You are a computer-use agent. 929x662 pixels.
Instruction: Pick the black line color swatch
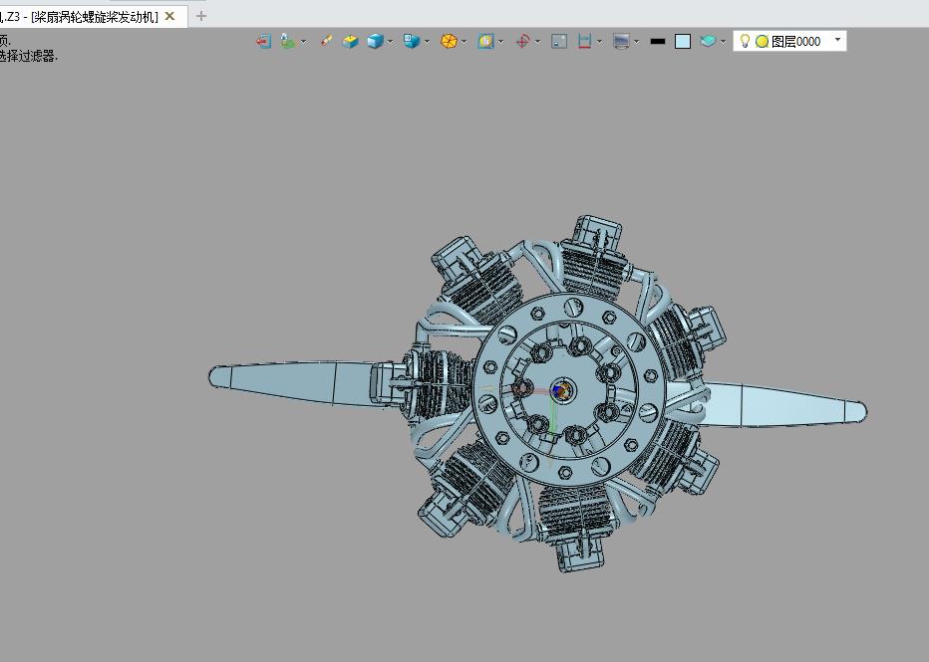pos(658,42)
